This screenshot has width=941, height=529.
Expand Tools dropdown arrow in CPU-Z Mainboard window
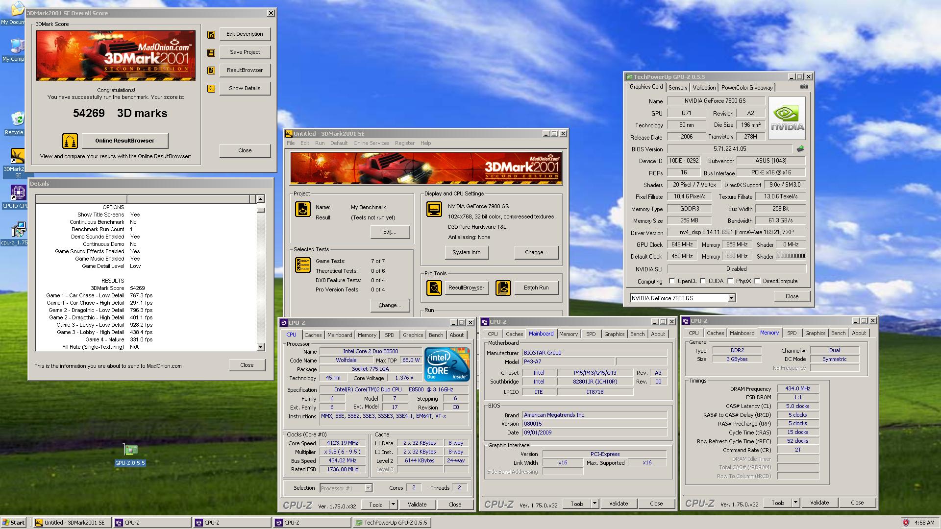594,504
